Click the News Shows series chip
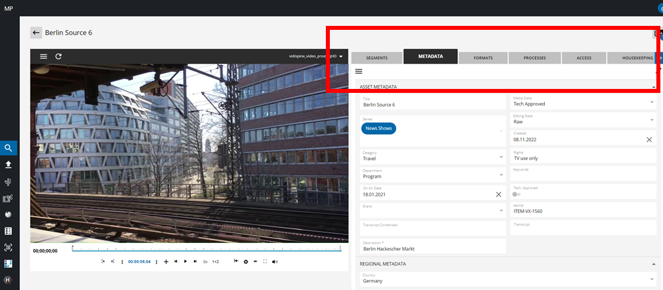 tap(378, 128)
